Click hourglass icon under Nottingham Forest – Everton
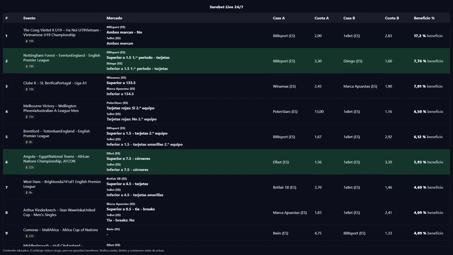This screenshot has width=453, height=255. [x=27, y=66]
